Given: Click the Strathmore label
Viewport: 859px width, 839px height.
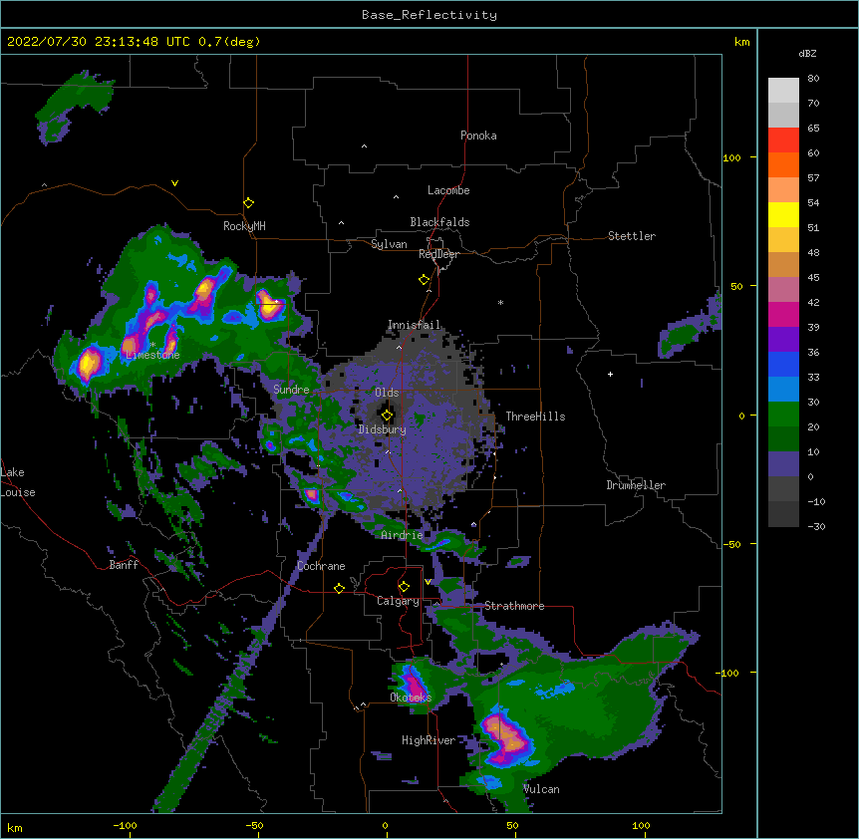Looking at the screenshot, I should (x=514, y=606).
